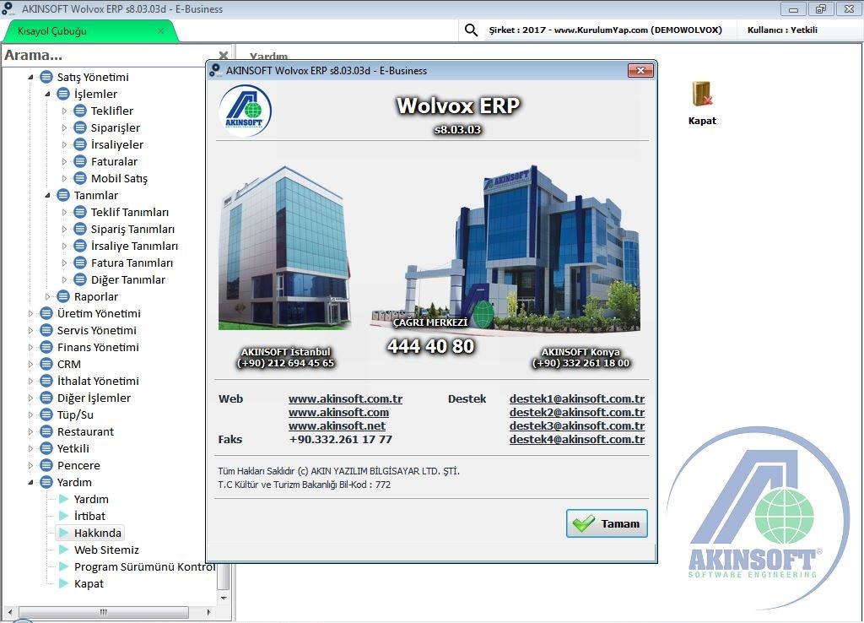This screenshot has height=623, width=864.
Task: Click the arrow icon beside İrtibat
Action: tap(63, 516)
